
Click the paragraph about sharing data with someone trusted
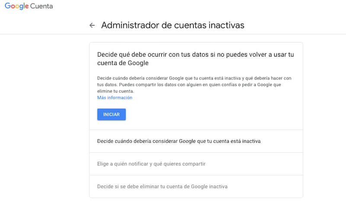194,84
